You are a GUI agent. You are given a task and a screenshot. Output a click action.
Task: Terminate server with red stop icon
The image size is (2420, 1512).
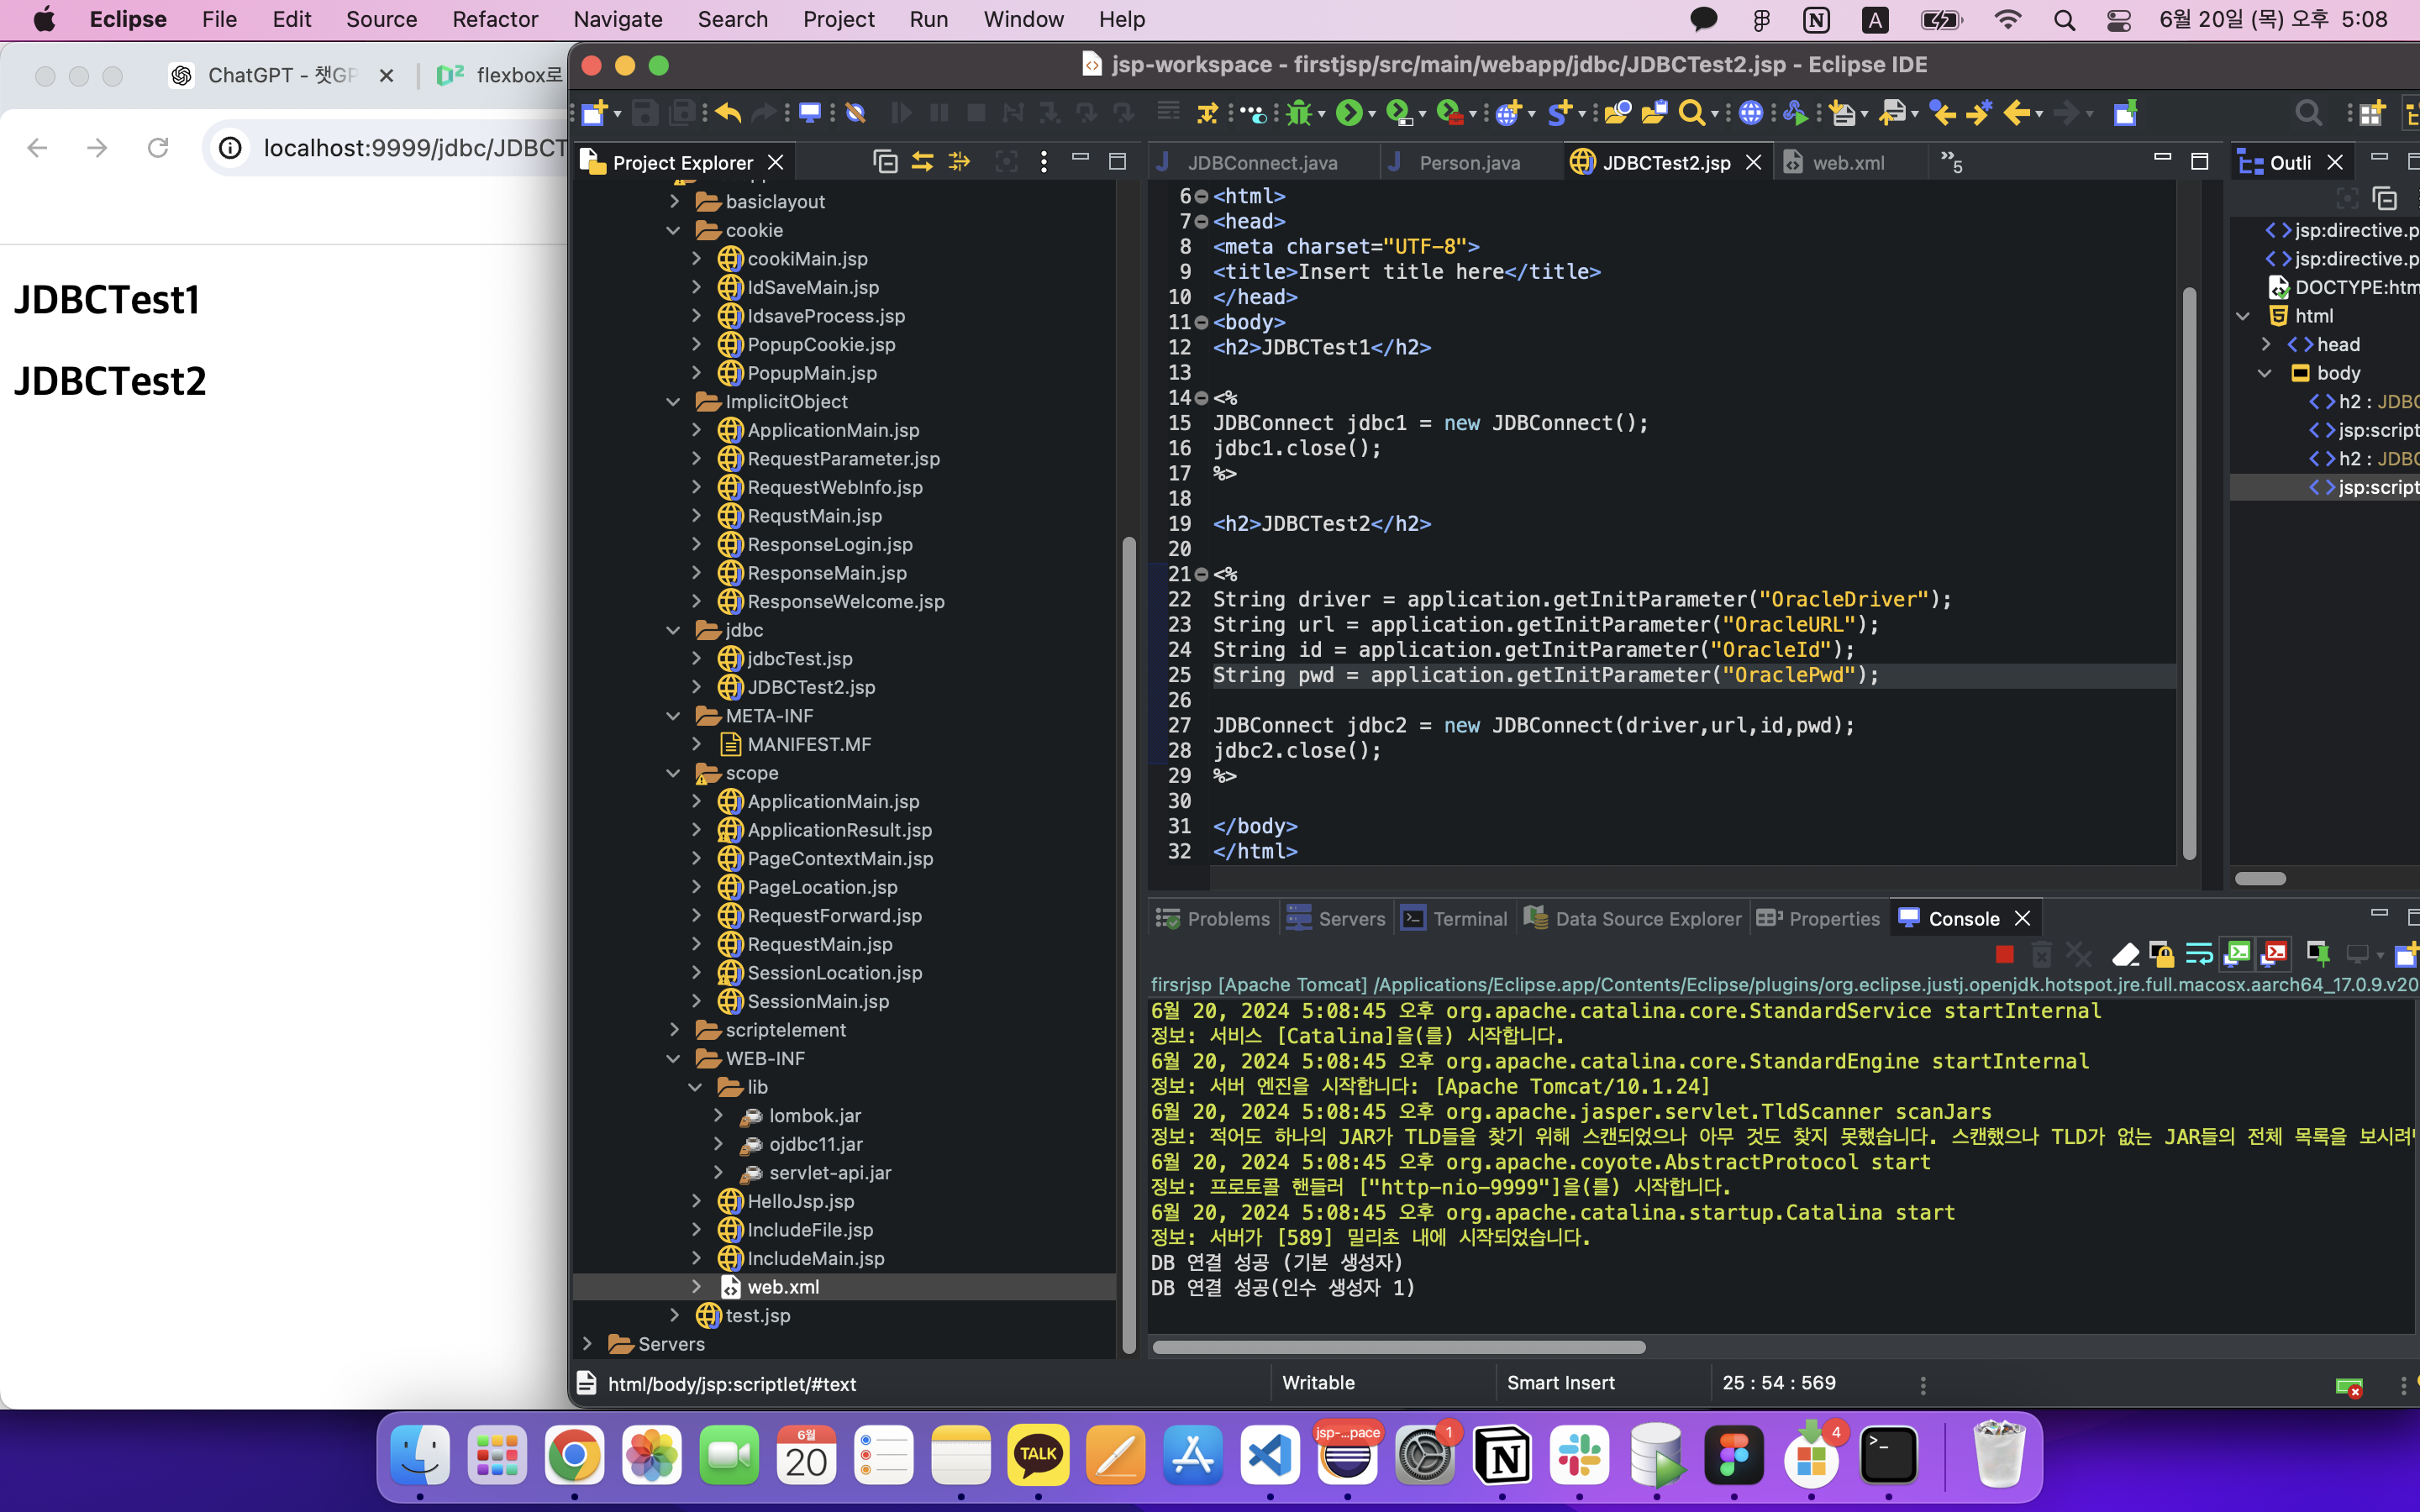(2004, 954)
